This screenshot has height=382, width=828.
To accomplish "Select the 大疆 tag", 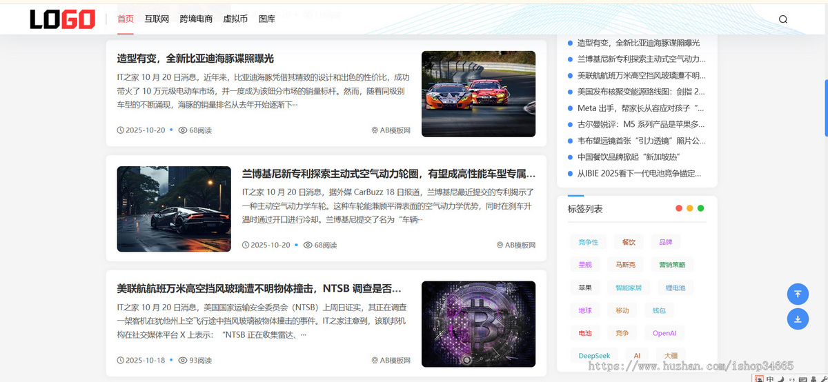I will pyautogui.click(x=671, y=356).
